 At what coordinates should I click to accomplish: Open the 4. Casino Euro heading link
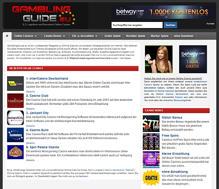point(37,130)
